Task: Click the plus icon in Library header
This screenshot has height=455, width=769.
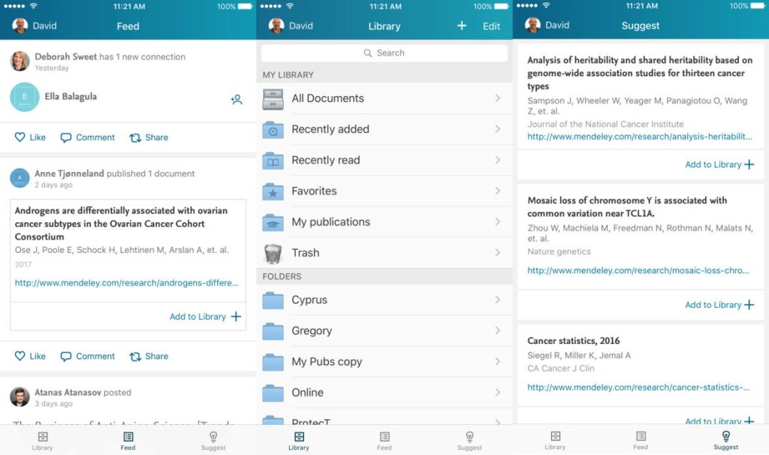Action: pyautogui.click(x=461, y=26)
